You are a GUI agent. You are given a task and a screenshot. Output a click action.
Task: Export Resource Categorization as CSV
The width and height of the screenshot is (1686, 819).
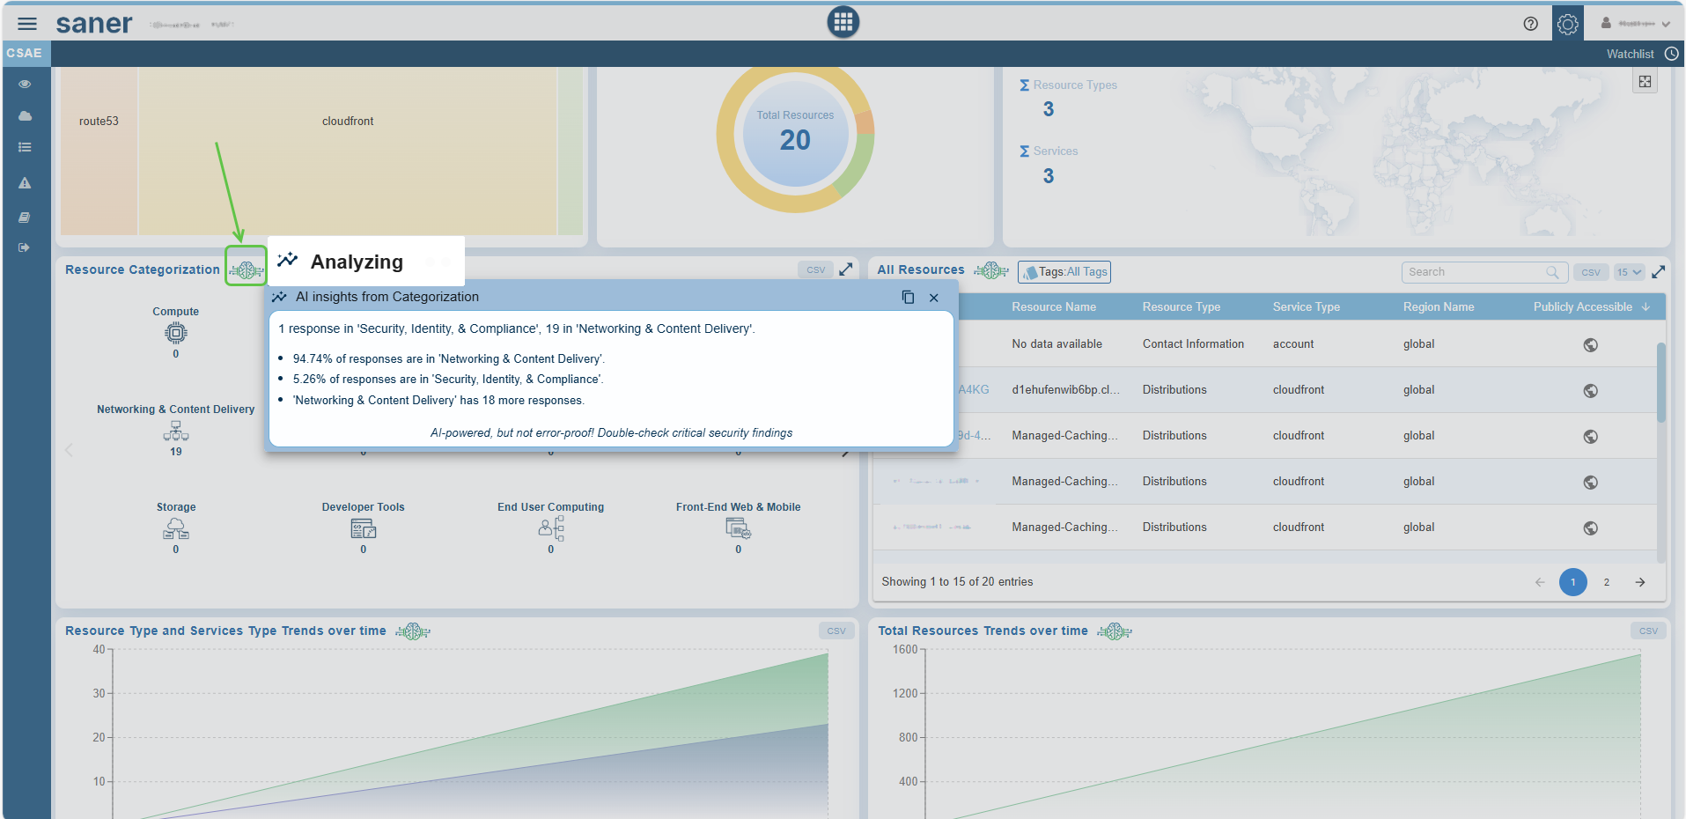coord(816,270)
